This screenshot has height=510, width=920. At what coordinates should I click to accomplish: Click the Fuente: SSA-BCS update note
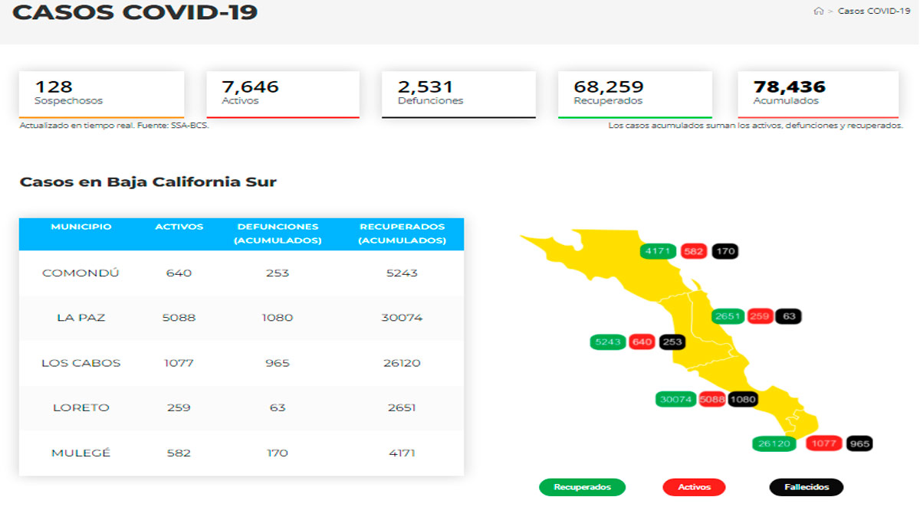point(113,126)
